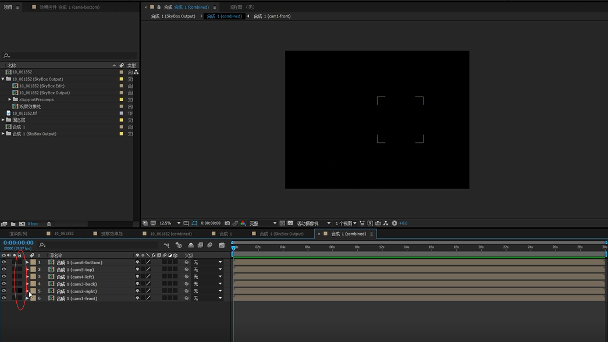
Task: Click the 8 bpc color depth button
Action: click(33, 224)
